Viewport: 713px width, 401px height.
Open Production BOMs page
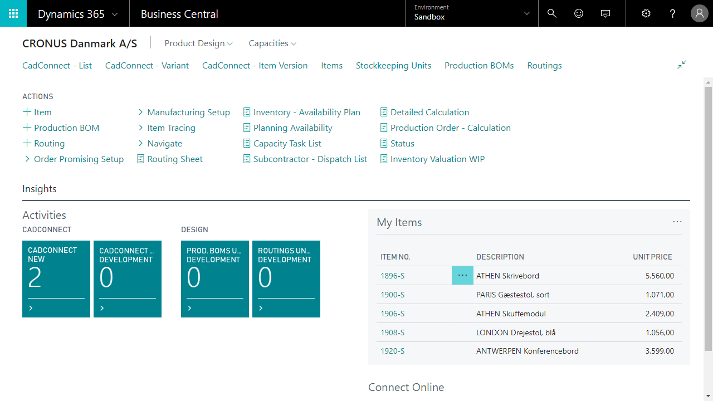click(479, 65)
